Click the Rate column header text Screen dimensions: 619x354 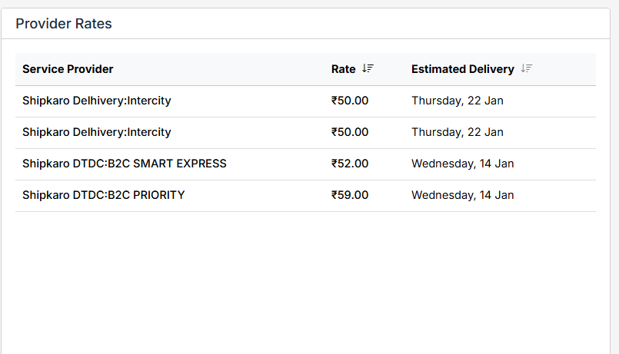tap(343, 69)
